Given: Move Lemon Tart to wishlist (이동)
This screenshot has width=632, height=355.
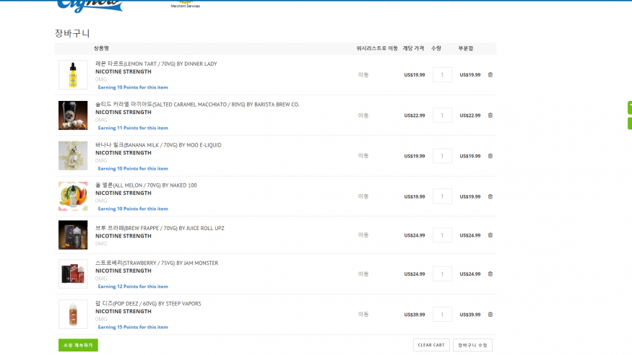Looking at the screenshot, I should [x=363, y=75].
